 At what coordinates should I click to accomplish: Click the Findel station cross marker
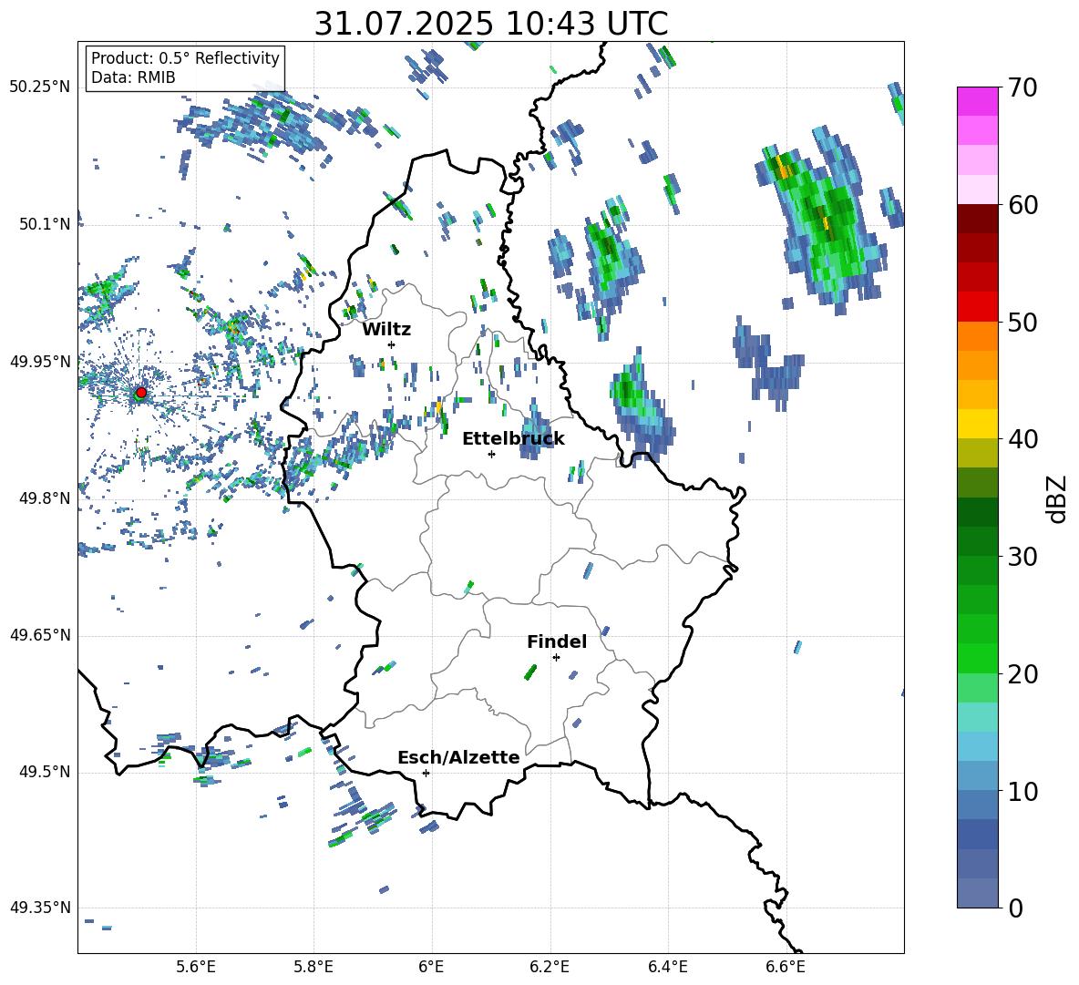(556, 658)
